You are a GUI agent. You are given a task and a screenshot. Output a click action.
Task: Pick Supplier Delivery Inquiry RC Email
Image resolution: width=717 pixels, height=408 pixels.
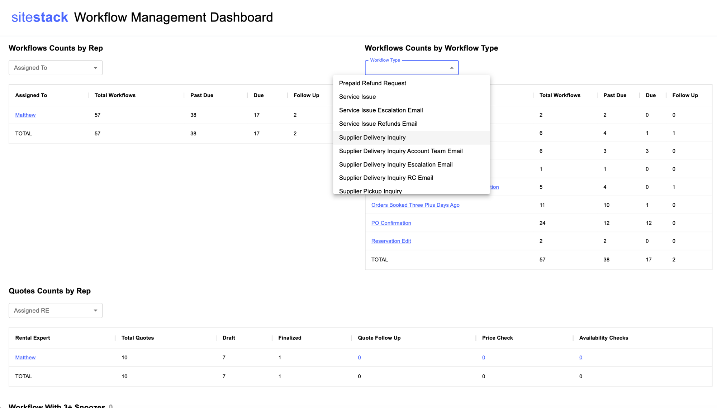tap(386, 178)
